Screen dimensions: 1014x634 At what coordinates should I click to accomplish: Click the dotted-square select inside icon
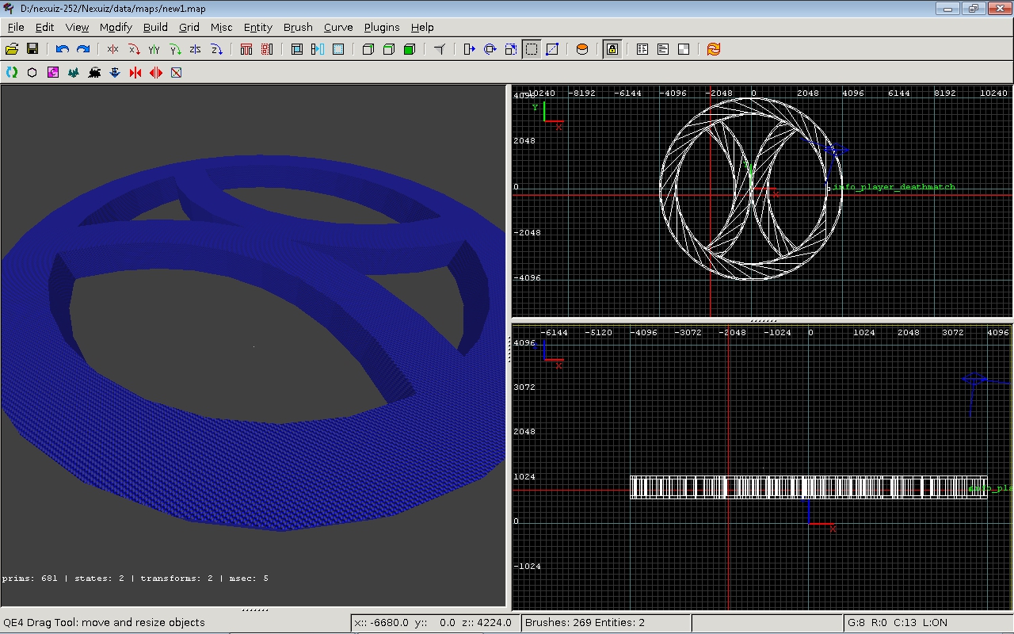338,49
